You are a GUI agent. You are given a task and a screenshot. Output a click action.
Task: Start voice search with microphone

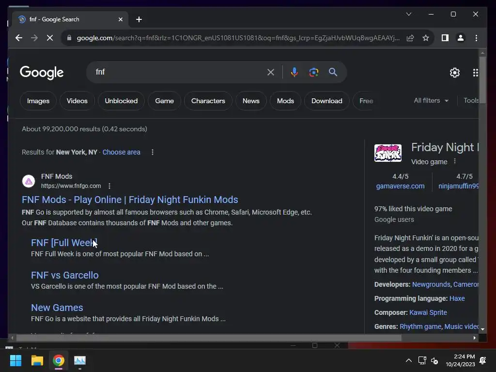pyautogui.click(x=294, y=72)
